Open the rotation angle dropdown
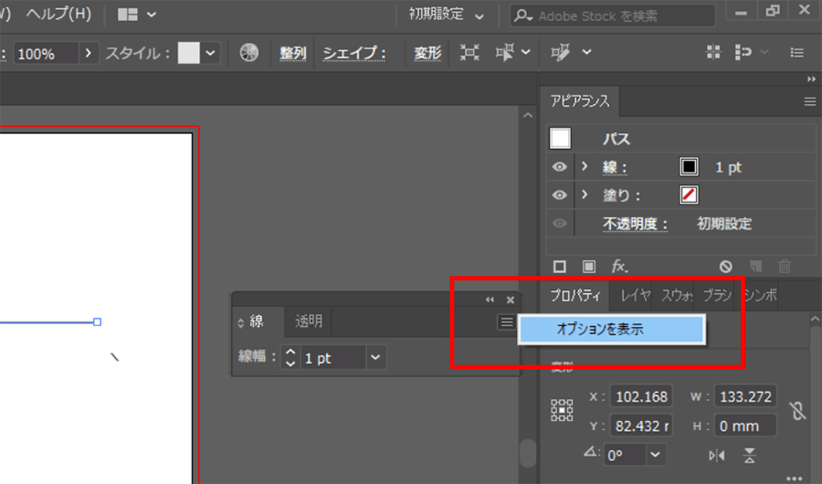Image resolution: width=822 pixels, height=484 pixels. tap(655, 455)
